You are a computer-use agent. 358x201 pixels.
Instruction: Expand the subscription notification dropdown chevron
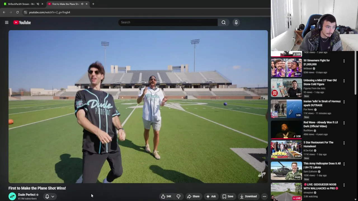pyautogui.click(x=53, y=197)
